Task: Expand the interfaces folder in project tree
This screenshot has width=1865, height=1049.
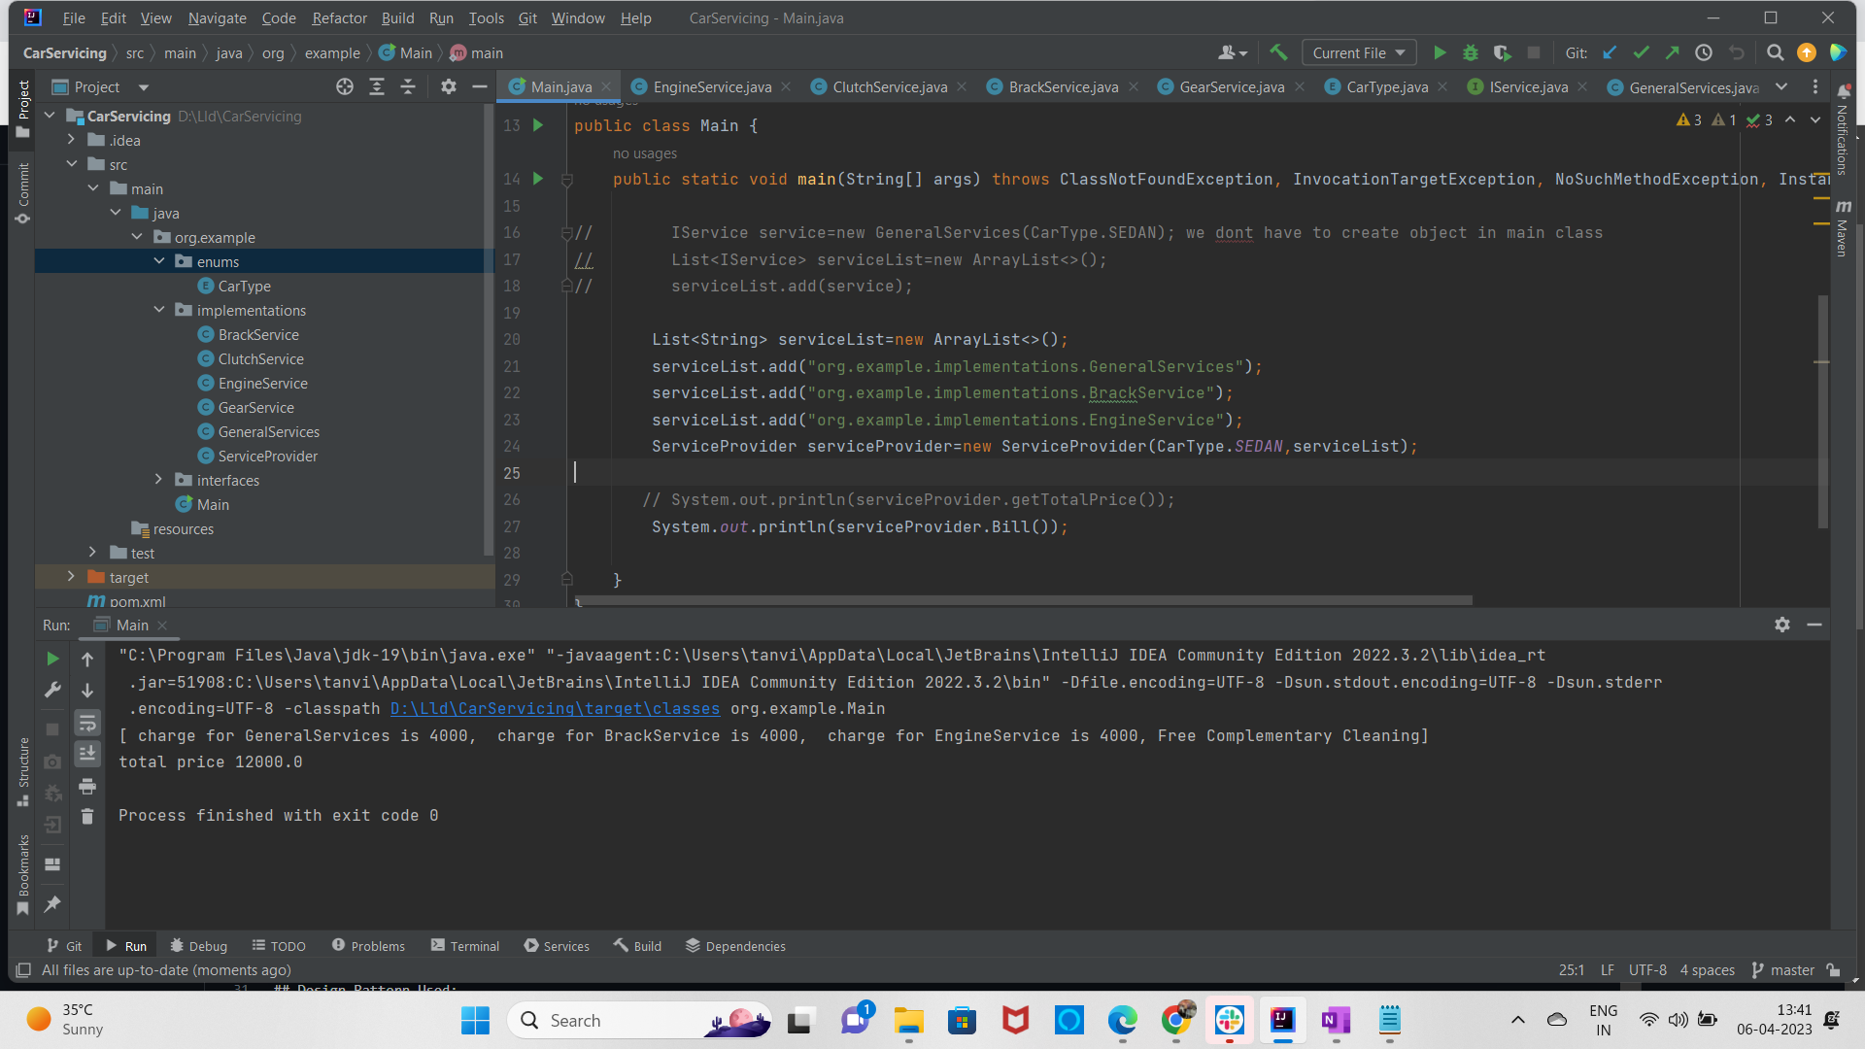Action: pos(158,480)
